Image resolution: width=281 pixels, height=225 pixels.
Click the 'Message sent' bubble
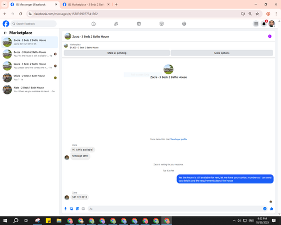(80, 156)
